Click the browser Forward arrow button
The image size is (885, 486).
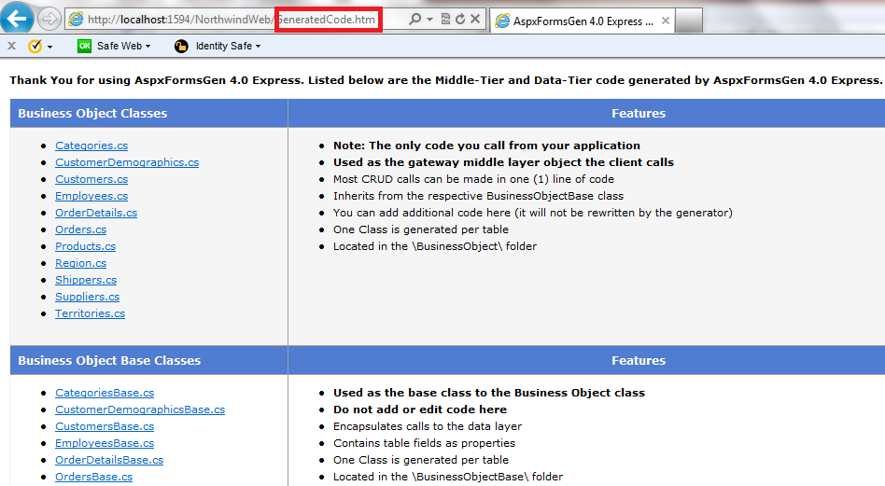click(49, 20)
